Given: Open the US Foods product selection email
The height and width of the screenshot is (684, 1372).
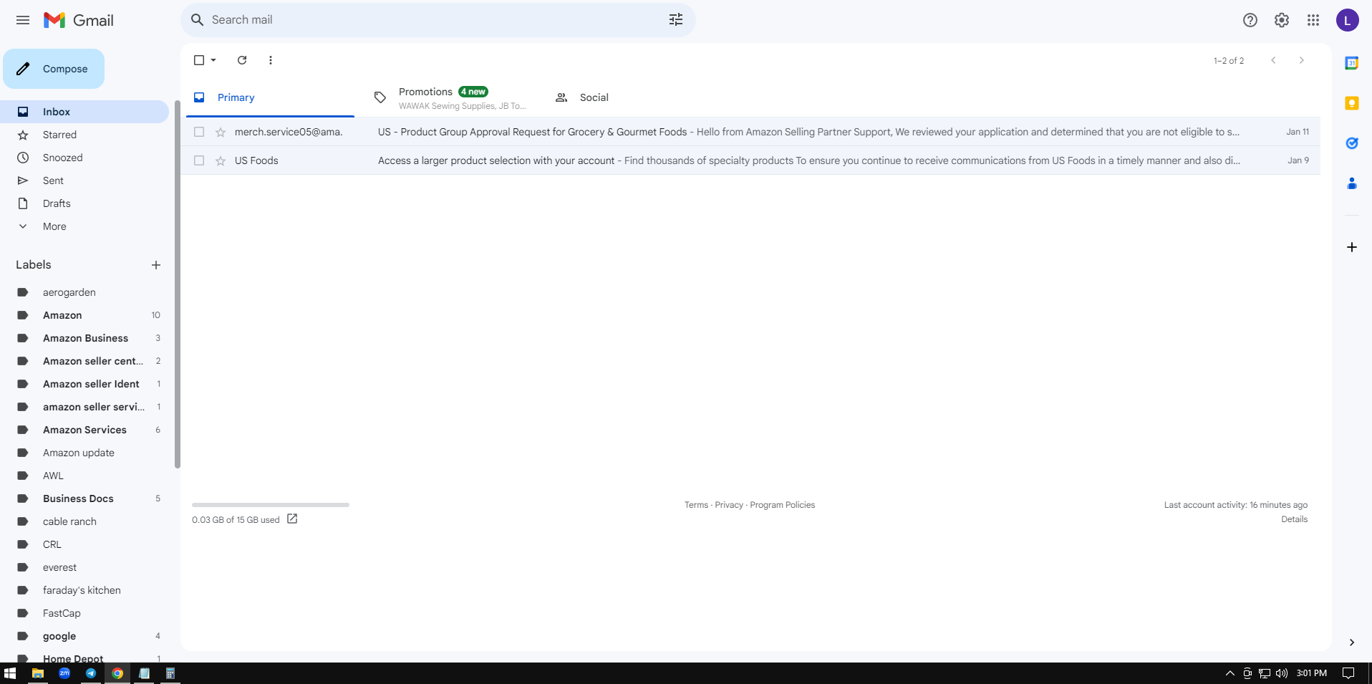Looking at the screenshot, I should pyautogui.click(x=750, y=160).
